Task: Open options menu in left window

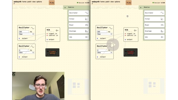Action: point(39,2)
